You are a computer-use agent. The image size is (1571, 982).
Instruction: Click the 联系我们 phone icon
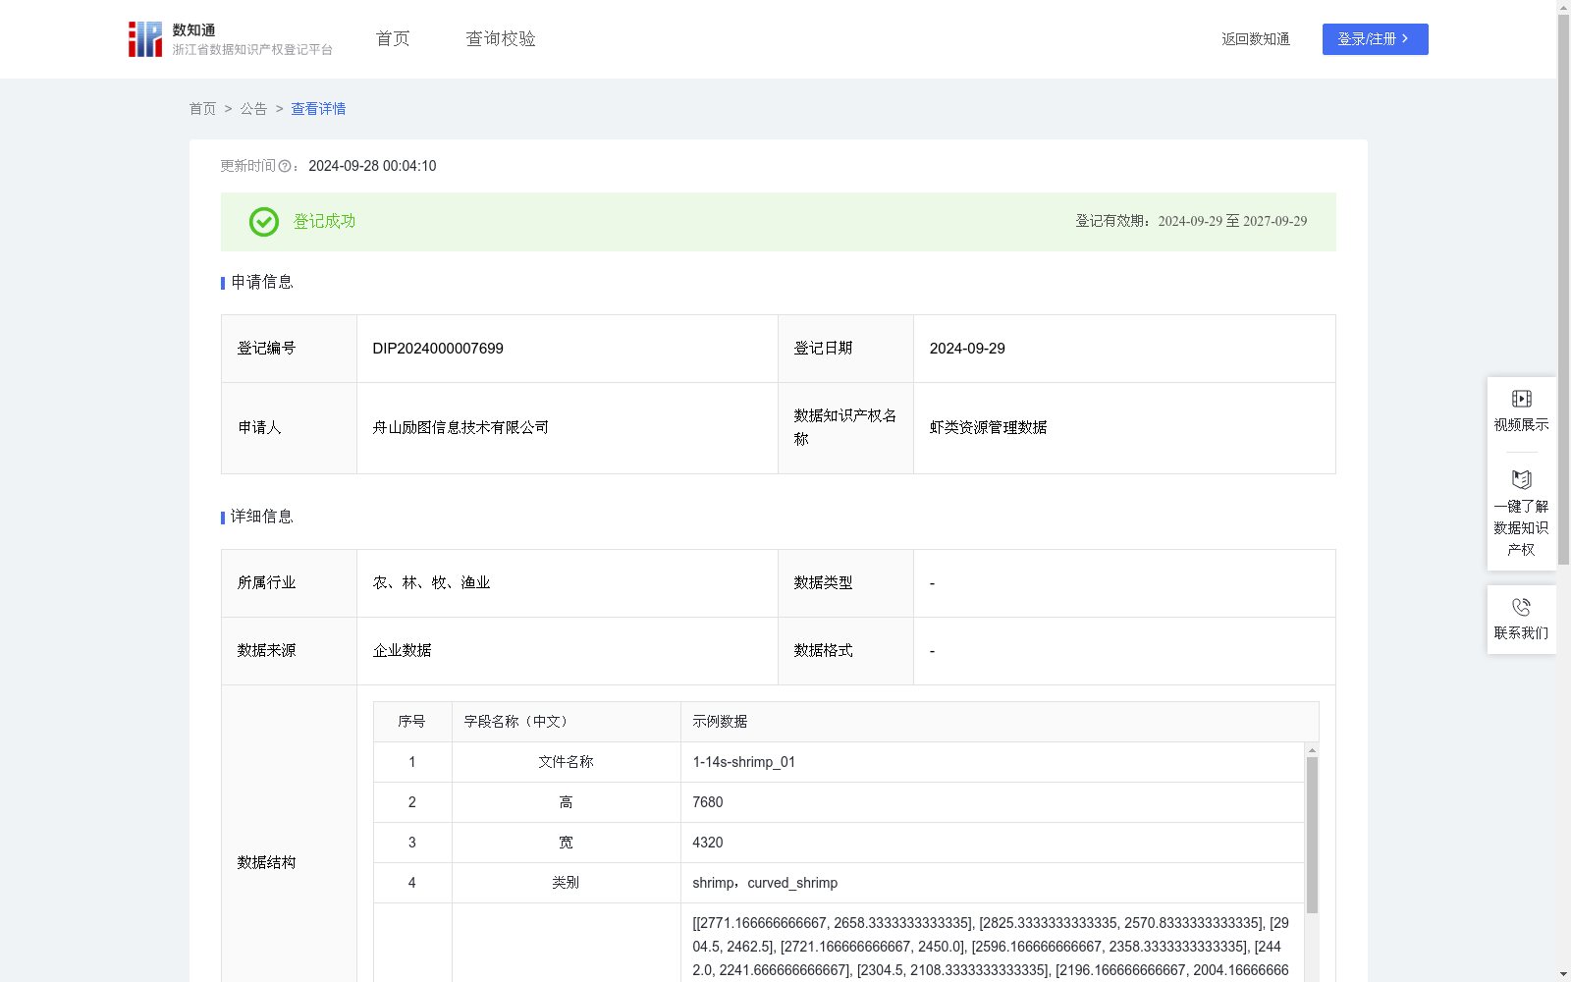pyautogui.click(x=1521, y=607)
